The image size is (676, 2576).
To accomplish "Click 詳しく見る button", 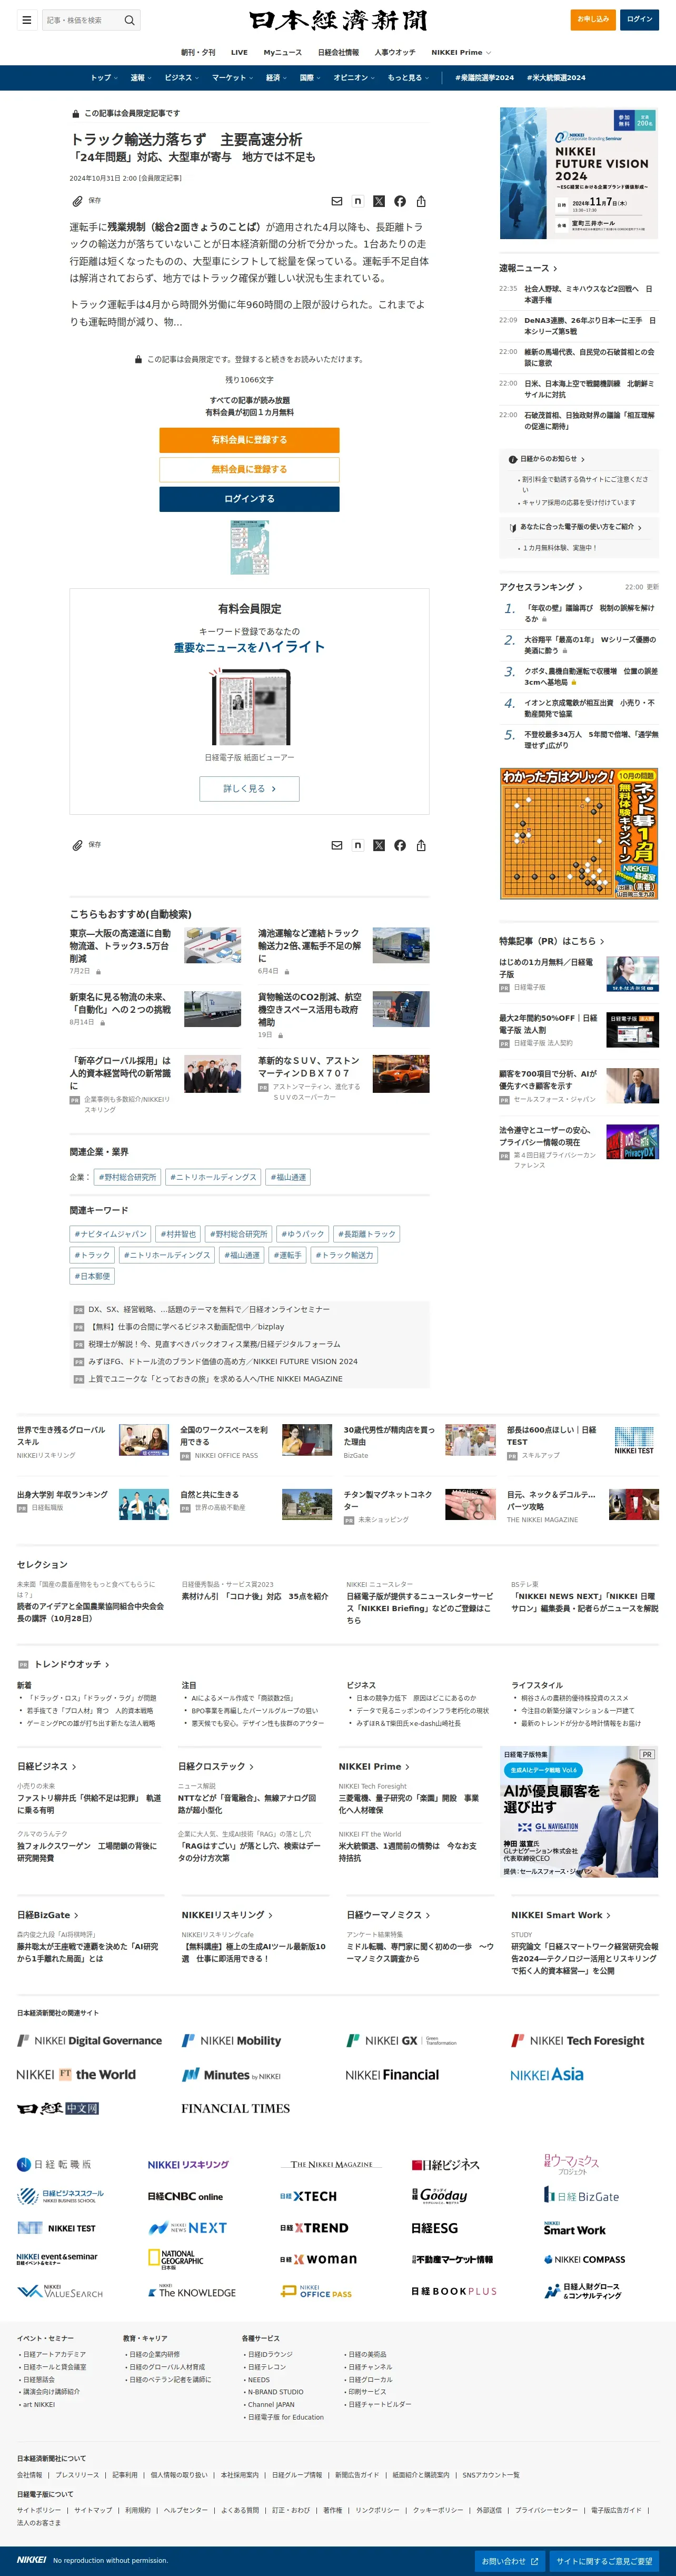I will click(x=249, y=788).
